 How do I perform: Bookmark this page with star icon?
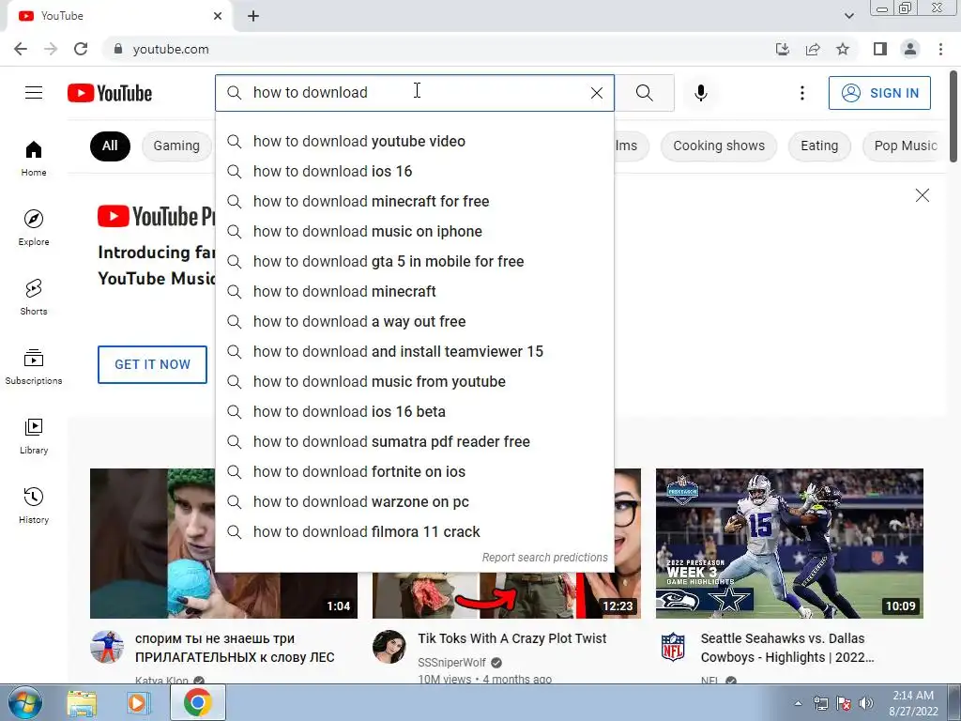pos(843,49)
